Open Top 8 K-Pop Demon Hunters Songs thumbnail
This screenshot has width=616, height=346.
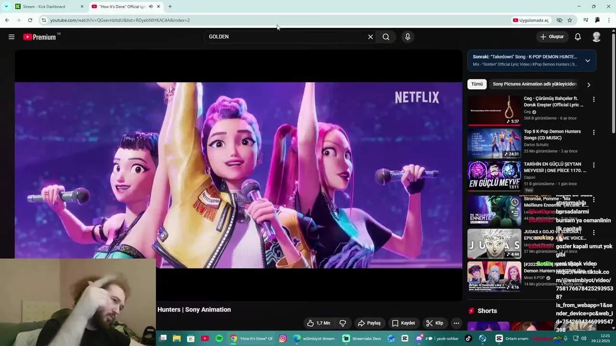pos(494,143)
